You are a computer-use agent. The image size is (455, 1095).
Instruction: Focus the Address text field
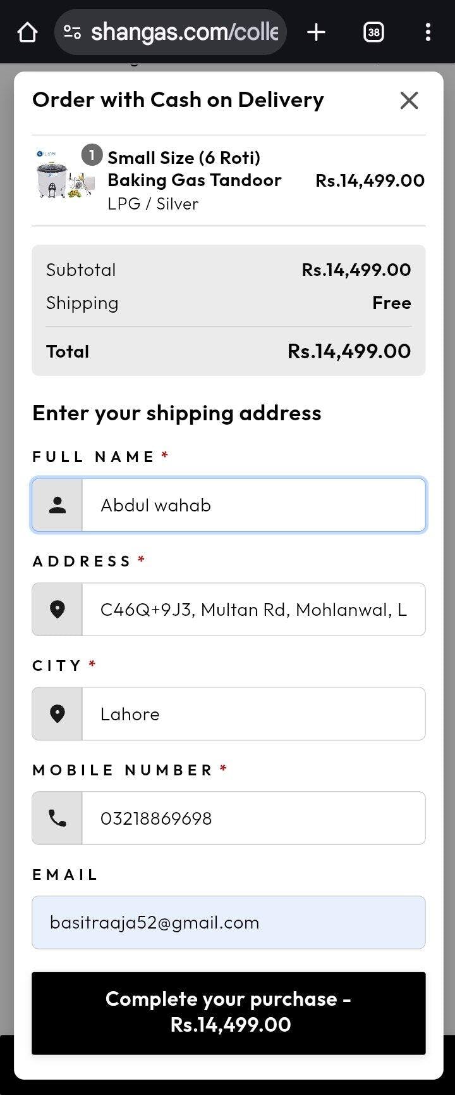253,610
